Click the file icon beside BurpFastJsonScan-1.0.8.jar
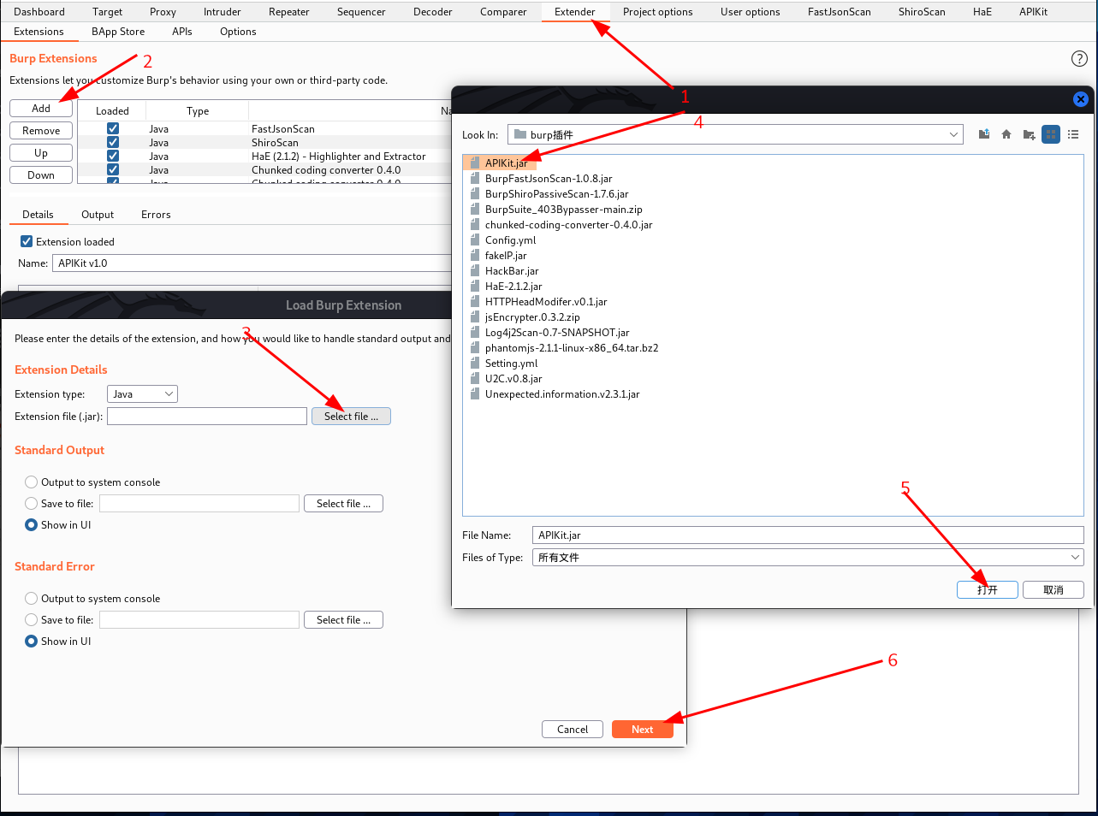The width and height of the screenshot is (1098, 816). click(x=475, y=179)
